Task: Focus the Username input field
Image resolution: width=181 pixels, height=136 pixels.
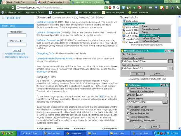Action: (x=17, y=35)
